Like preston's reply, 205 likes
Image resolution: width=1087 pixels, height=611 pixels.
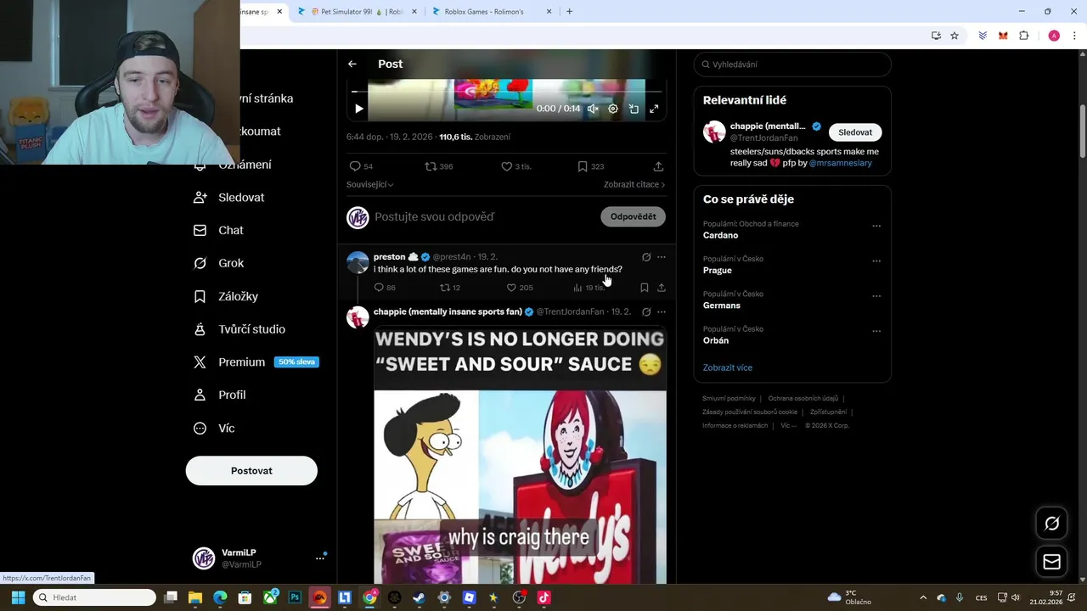click(520, 288)
